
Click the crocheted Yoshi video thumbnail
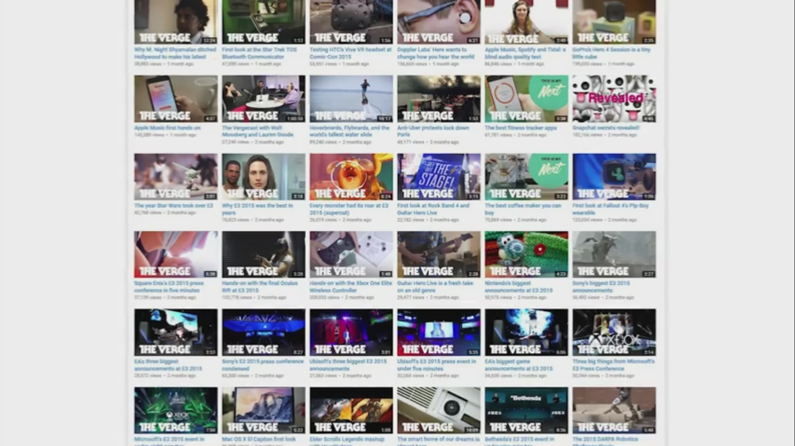pyautogui.click(x=526, y=254)
